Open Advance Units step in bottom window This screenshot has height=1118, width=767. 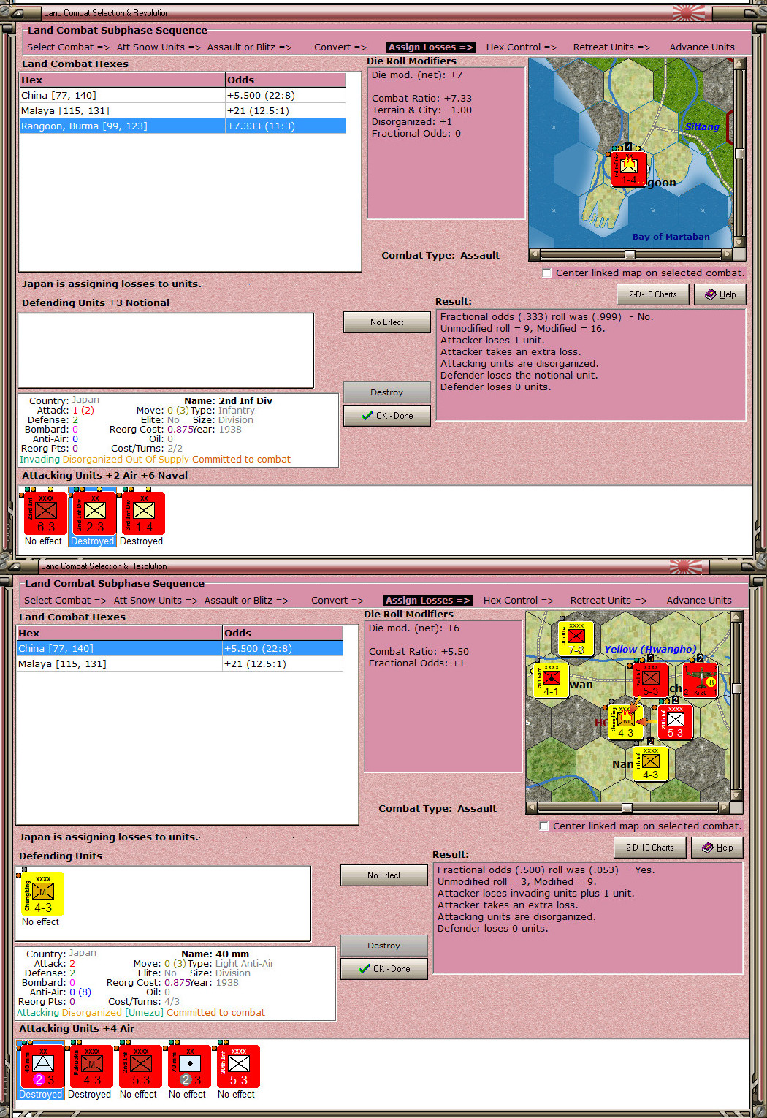(699, 600)
